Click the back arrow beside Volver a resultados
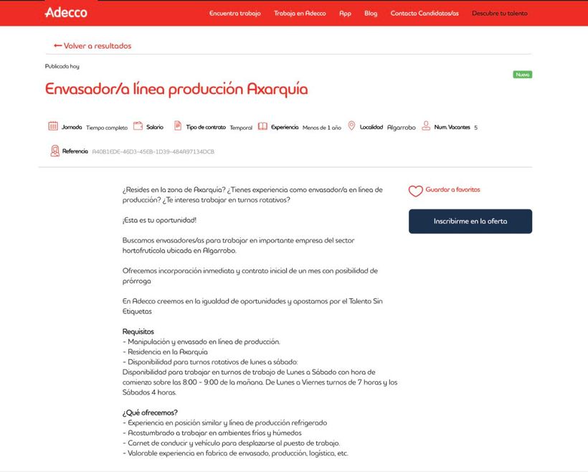Screen dimensions: 588x472 (x=58, y=45)
